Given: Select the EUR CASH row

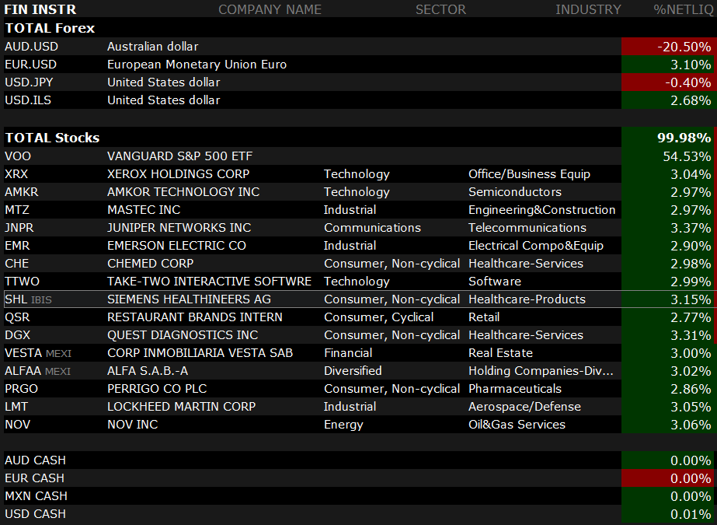Looking at the screenshot, I should click(x=359, y=478).
